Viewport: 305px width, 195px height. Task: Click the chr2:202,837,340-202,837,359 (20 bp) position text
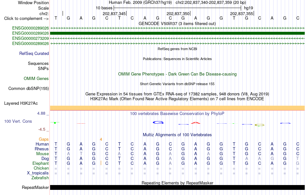211,3
